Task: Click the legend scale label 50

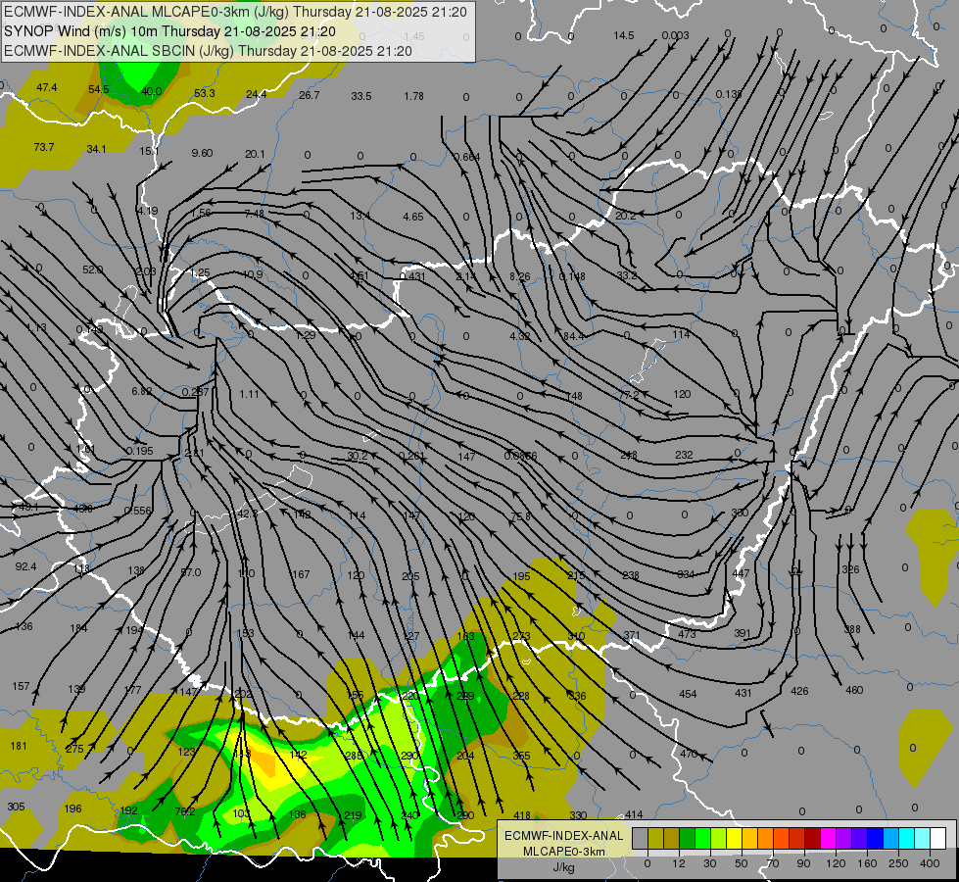Action: coord(742,863)
